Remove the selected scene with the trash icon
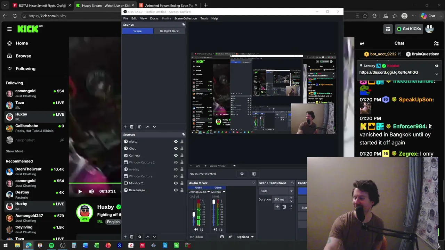 [132, 127]
